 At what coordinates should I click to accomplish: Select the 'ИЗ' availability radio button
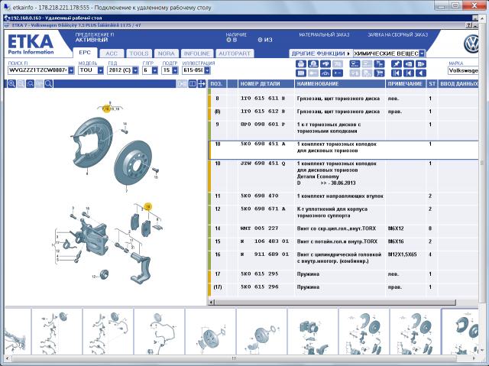260,40
